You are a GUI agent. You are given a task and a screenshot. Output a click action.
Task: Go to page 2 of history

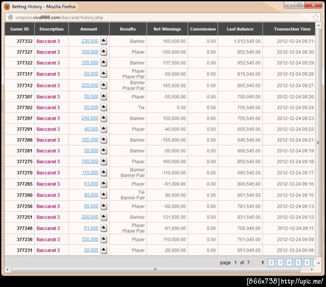tap(271, 263)
